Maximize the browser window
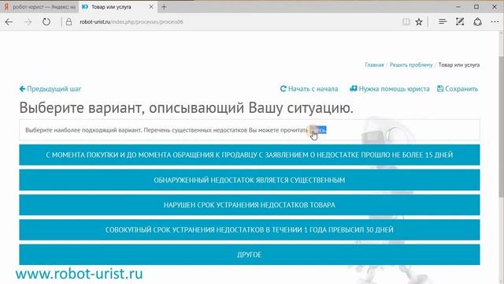504x284 pixels. [x=476, y=7]
